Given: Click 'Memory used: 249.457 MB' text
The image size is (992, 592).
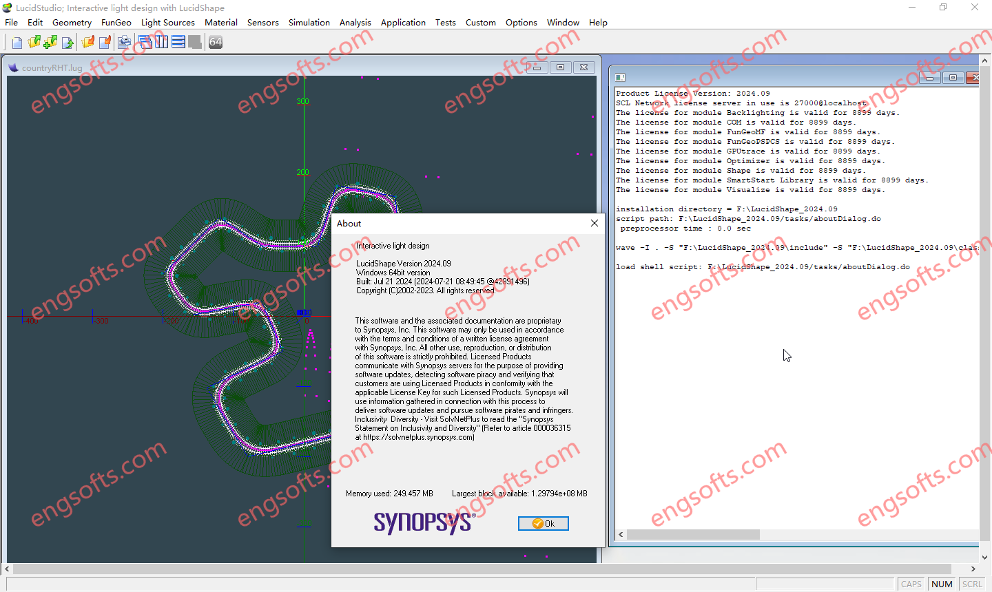Looking at the screenshot, I should (389, 494).
